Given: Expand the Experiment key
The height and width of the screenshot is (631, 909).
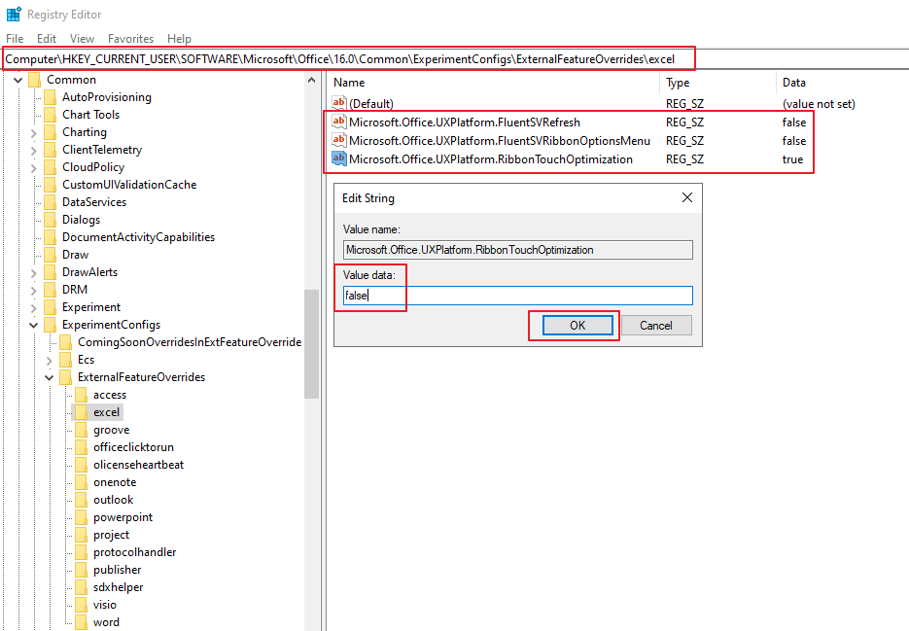Looking at the screenshot, I should (34, 308).
